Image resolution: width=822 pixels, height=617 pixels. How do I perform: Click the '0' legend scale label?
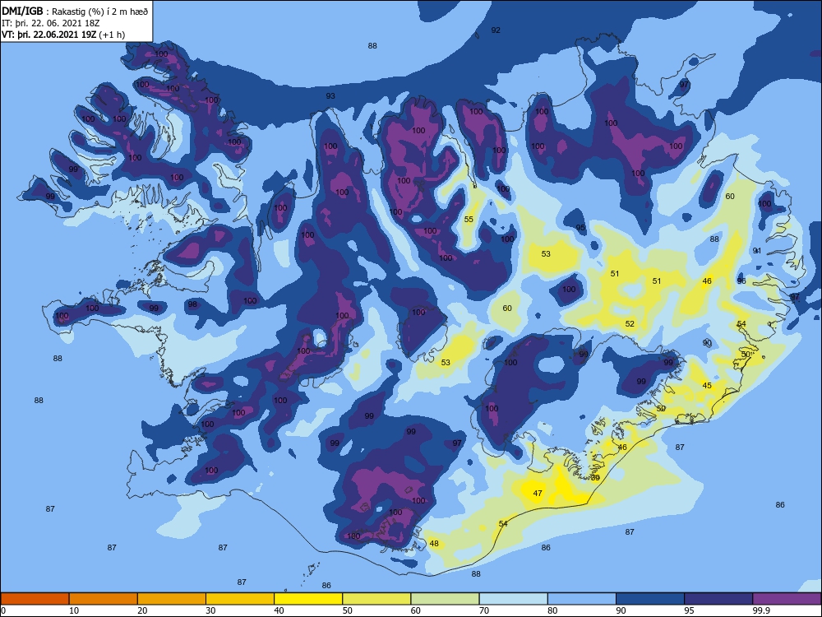[x=3, y=610]
